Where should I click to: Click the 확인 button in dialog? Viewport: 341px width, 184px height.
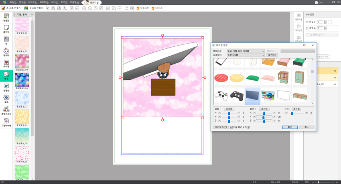290,127
